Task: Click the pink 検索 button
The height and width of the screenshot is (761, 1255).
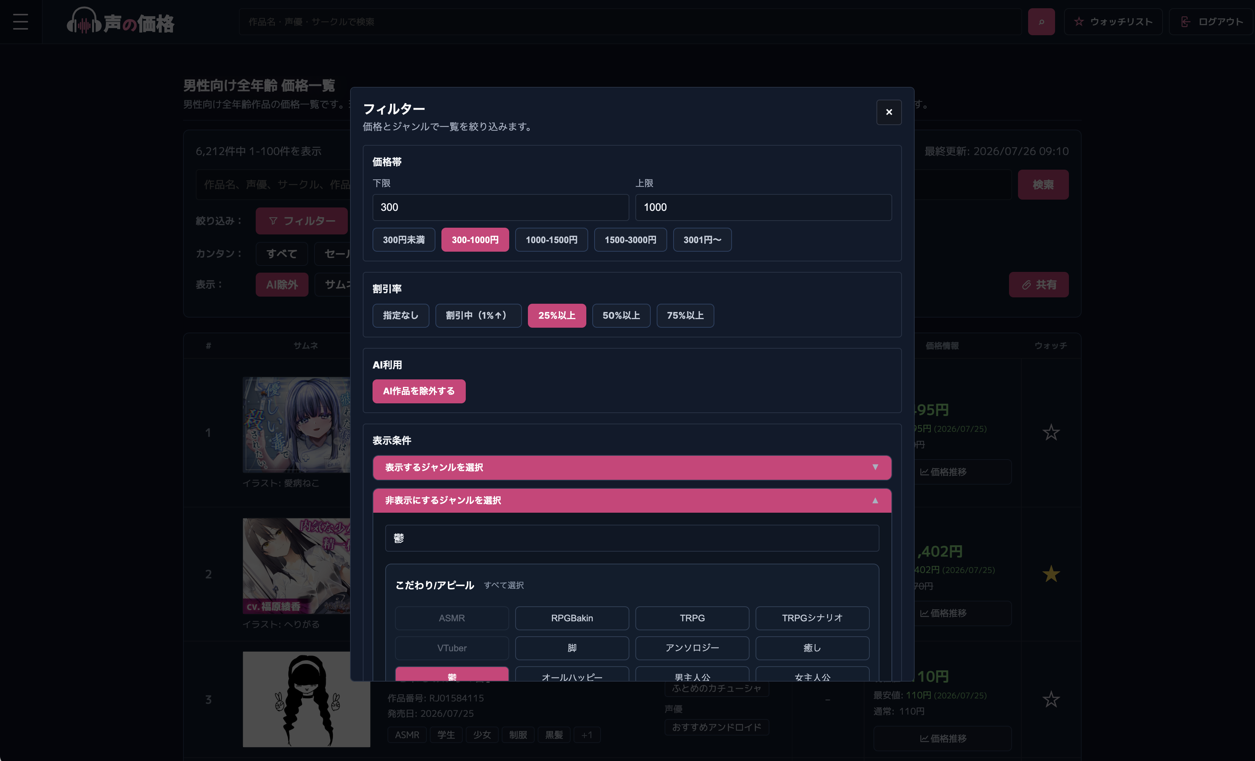Action: 1043,184
